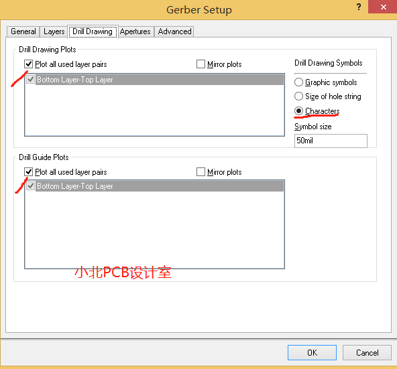
Task: Toggle Bottom Layer-Top Layer checkbox in Drill Drawing Plots
Action: point(31,80)
